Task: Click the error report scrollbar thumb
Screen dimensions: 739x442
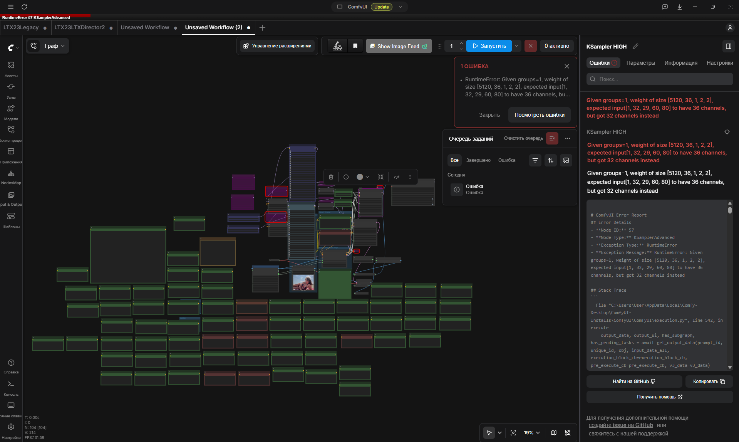Action: tap(730, 210)
